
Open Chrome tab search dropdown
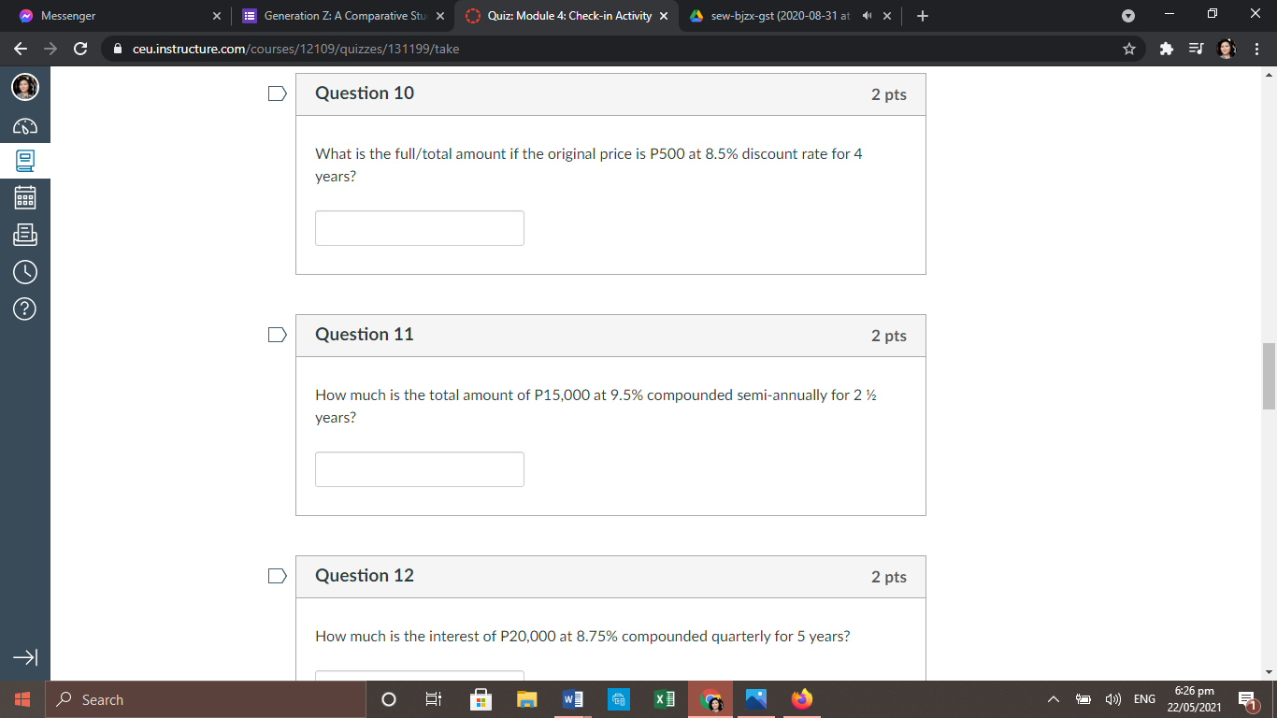(x=1127, y=16)
